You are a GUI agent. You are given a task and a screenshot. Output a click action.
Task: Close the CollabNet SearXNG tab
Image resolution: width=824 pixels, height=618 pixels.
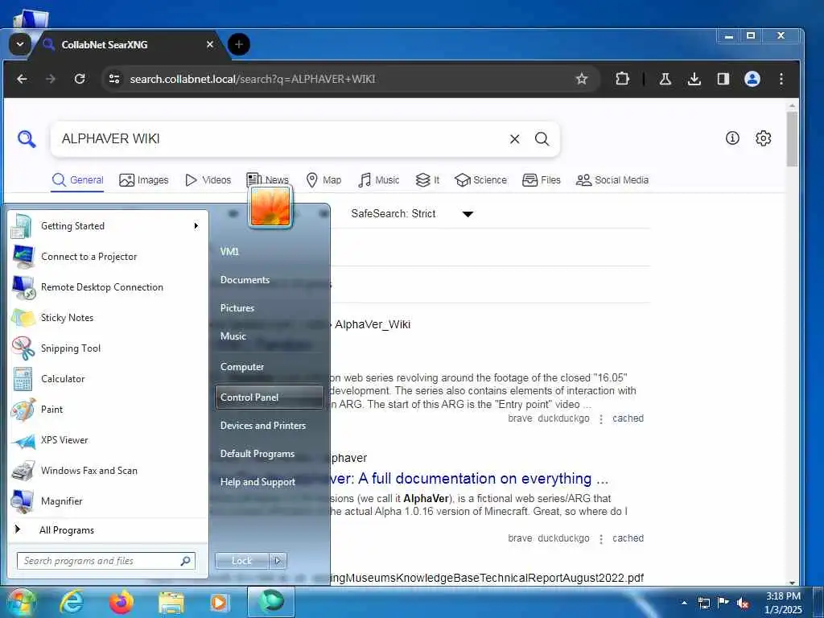pos(210,44)
